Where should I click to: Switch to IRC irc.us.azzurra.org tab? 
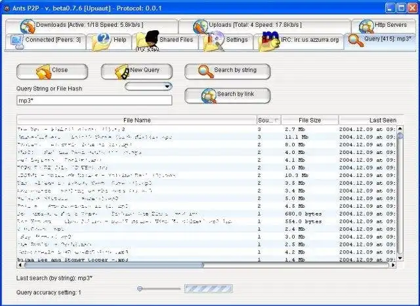coord(299,41)
